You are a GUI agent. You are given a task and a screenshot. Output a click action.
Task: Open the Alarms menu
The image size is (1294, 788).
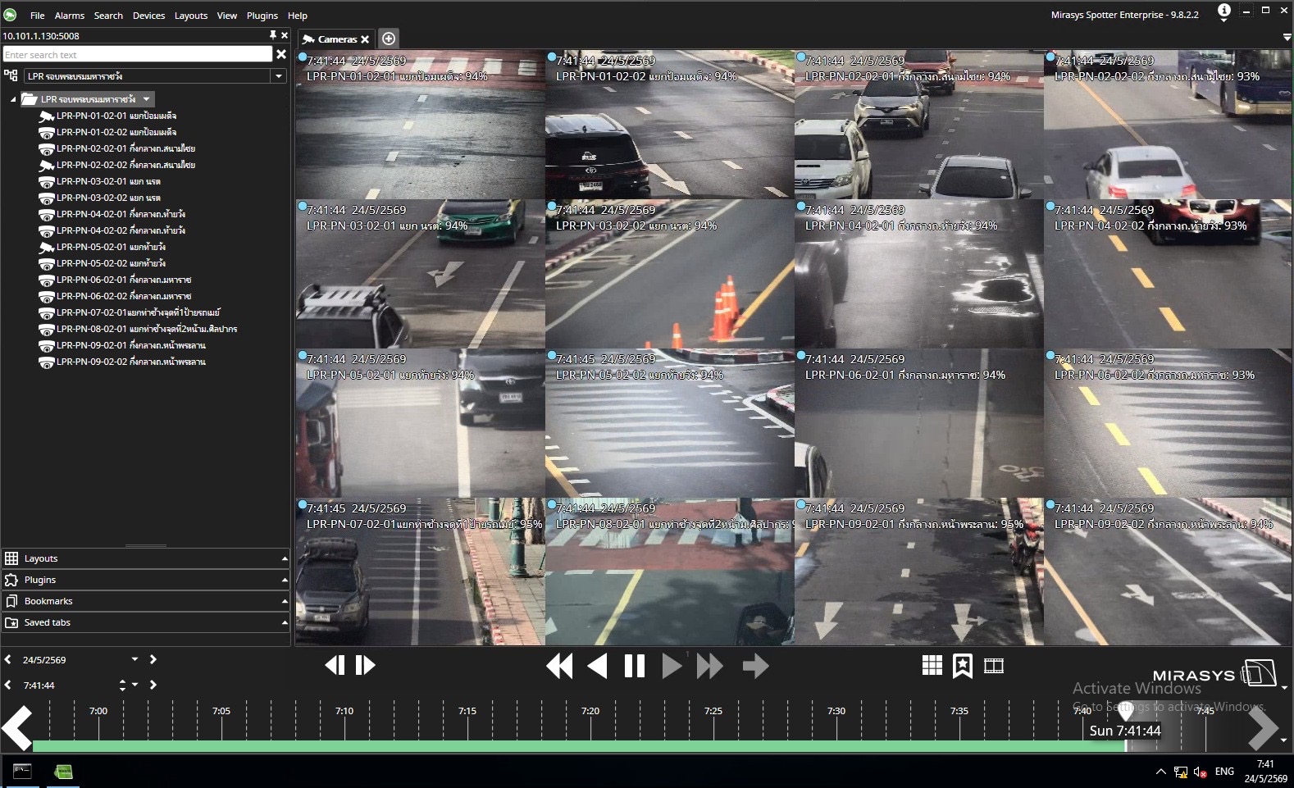tap(70, 16)
